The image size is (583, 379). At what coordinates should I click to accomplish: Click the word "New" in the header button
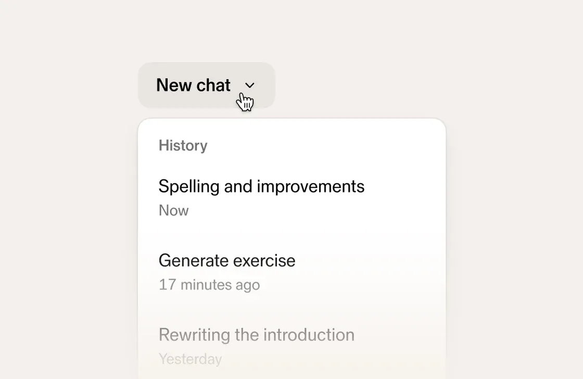point(174,85)
